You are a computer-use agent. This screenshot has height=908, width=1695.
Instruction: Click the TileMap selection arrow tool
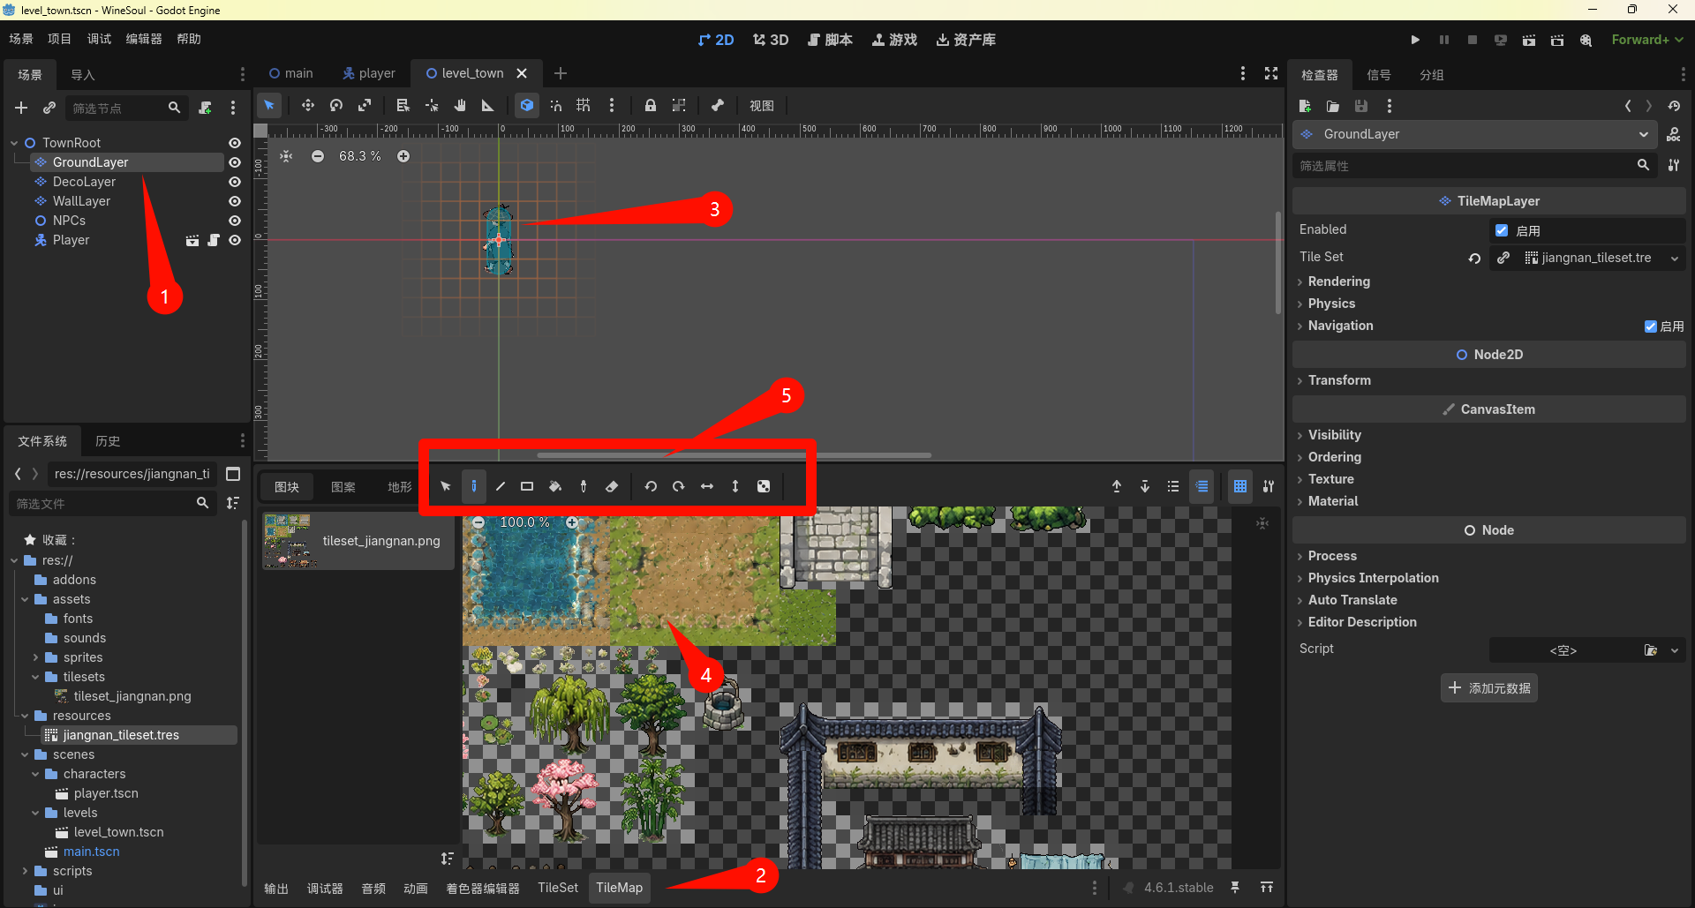coord(446,486)
